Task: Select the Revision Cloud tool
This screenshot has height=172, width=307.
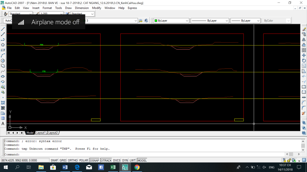Action: [3, 66]
